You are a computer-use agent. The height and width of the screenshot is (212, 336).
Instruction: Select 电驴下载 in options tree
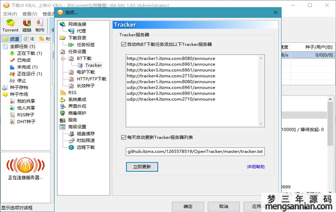pyautogui.click(x=86, y=72)
